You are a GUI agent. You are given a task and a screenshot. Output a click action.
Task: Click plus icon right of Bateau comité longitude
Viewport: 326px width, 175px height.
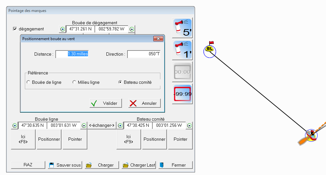click(190, 126)
